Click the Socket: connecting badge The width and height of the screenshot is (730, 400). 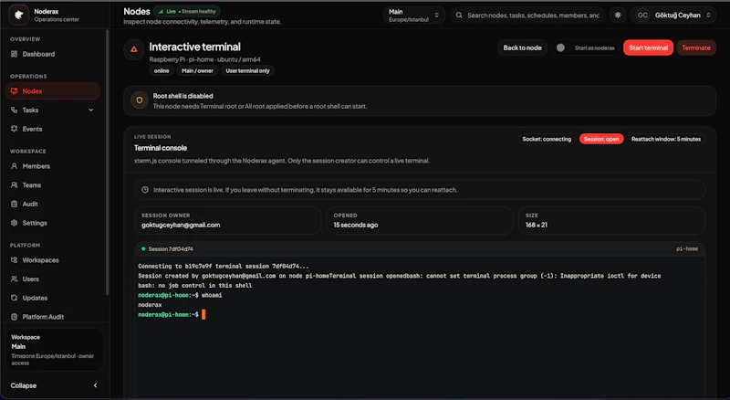coord(547,139)
